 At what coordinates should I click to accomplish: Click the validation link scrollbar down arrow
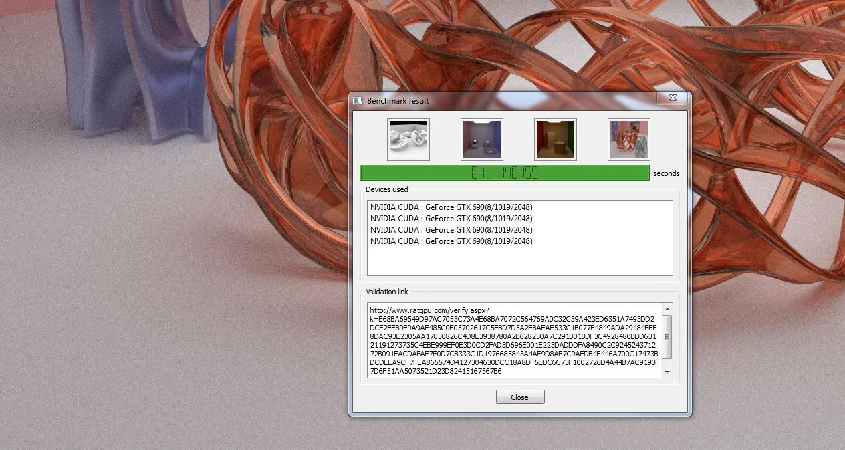667,372
